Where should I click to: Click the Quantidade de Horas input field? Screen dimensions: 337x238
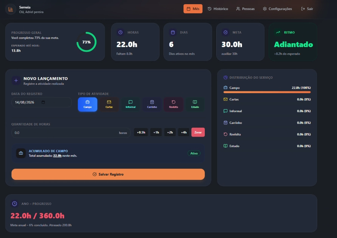71,133
